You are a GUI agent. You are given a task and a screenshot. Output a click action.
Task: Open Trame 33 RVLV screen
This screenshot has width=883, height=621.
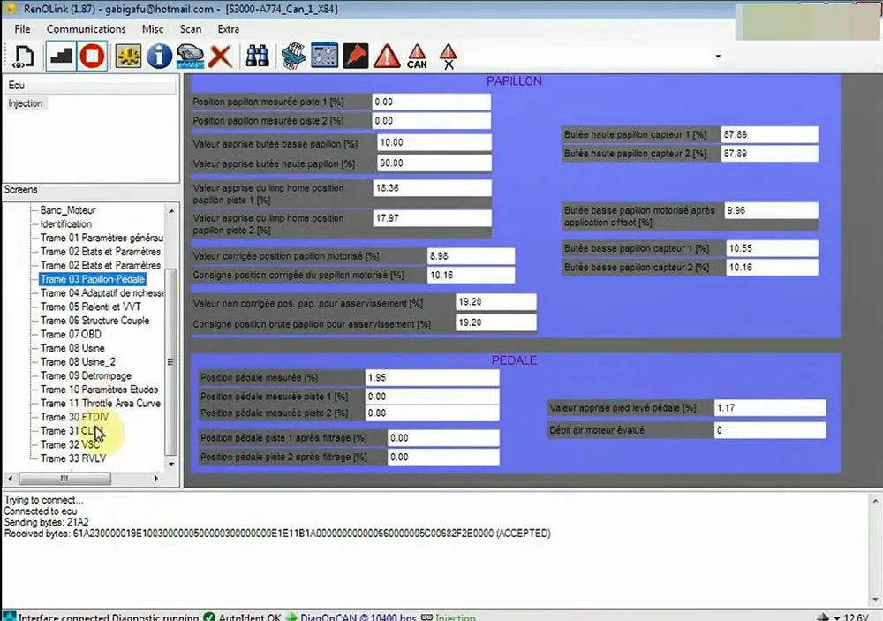pyautogui.click(x=72, y=458)
